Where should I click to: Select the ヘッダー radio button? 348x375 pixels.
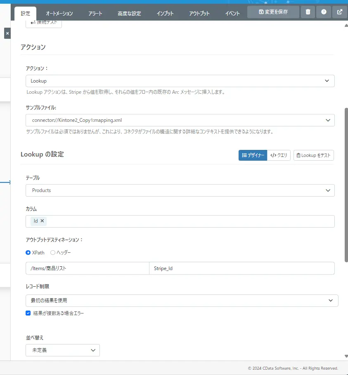(x=53, y=253)
